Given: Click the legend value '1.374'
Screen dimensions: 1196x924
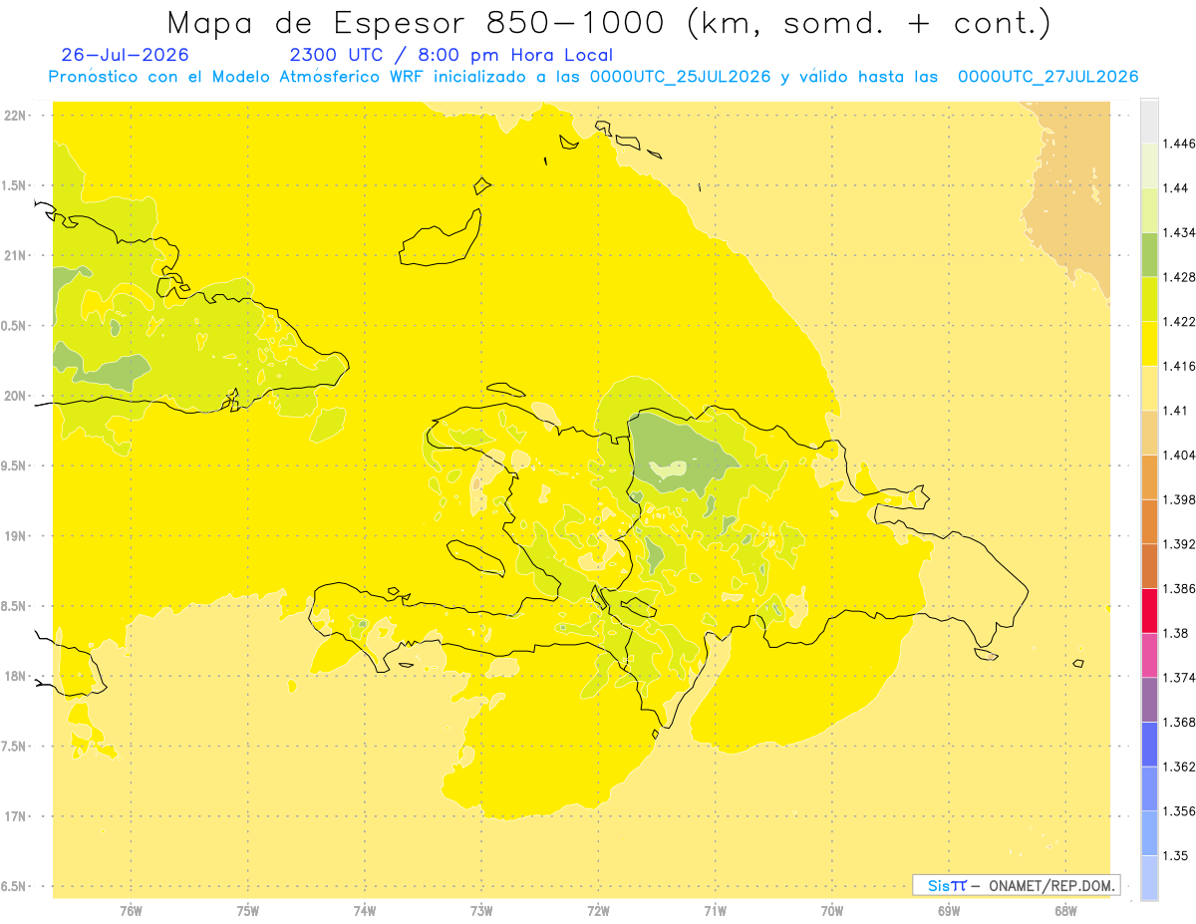Looking at the screenshot, I should tap(1179, 678).
